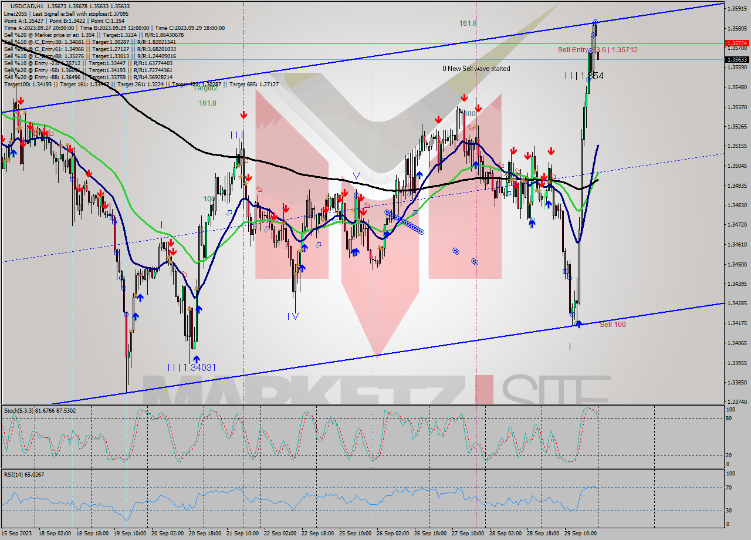Click the 'V' wave label near 25 Sep
The image size is (751, 540).
click(x=356, y=176)
